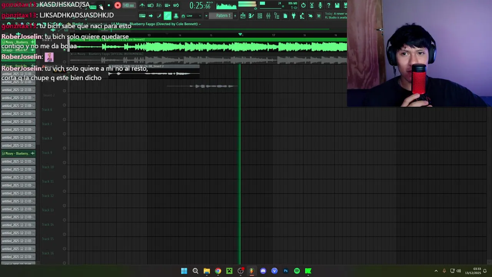492x277 pixels.
Task: Click the Track 16 header
Action: [x=48, y=253]
